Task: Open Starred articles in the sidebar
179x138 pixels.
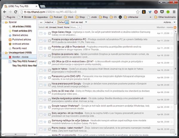Action: click(x=20, y=35)
